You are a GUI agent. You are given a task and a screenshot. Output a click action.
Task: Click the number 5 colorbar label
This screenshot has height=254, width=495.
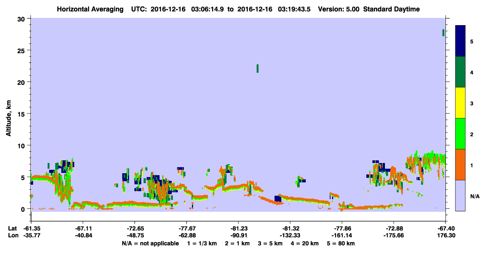coord(472,41)
